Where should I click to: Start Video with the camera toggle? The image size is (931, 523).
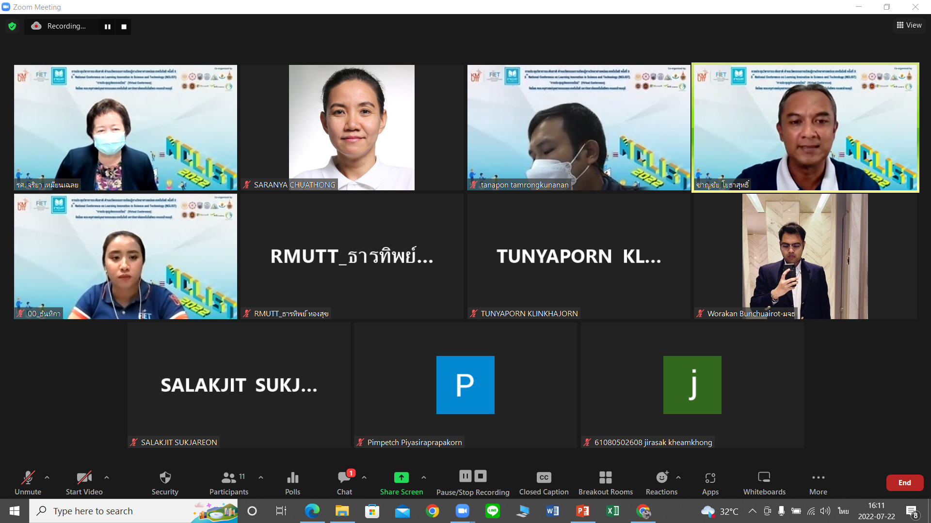[x=84, y=478]
